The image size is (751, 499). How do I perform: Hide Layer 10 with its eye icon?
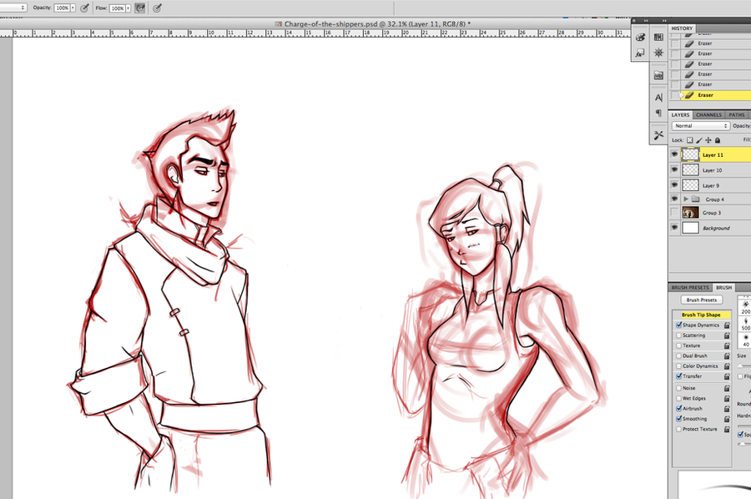point(674,169)
